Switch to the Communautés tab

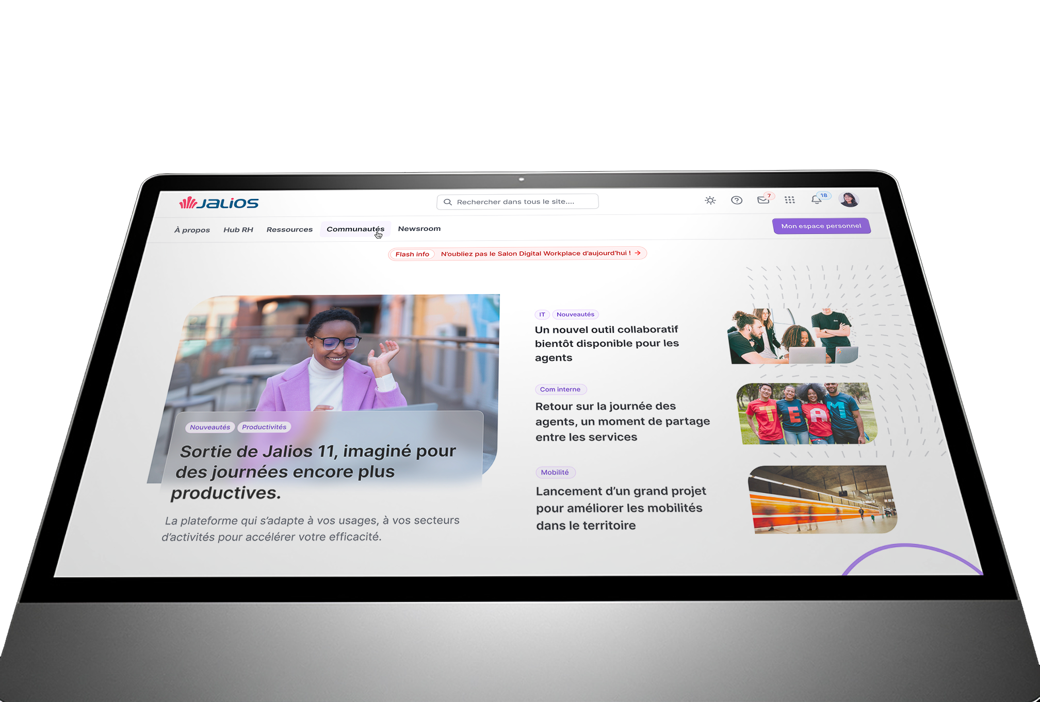tap(355, 229)
